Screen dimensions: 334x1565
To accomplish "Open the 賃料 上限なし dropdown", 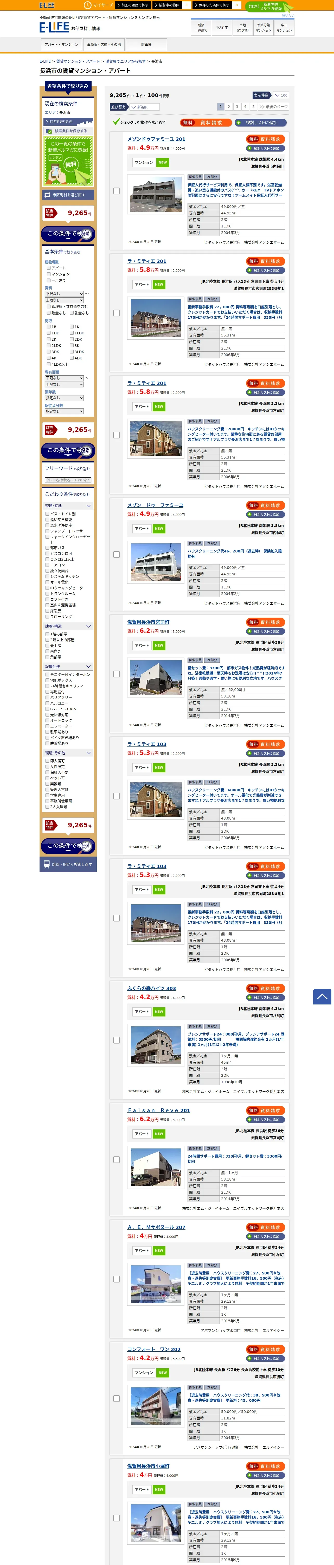I will click(x=64, y=300).
